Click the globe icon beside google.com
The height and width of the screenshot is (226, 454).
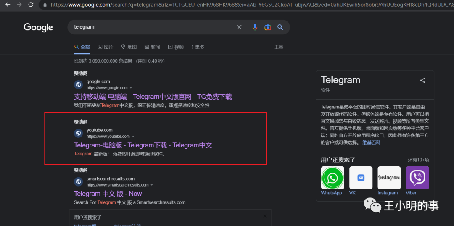tap(79, 84)
